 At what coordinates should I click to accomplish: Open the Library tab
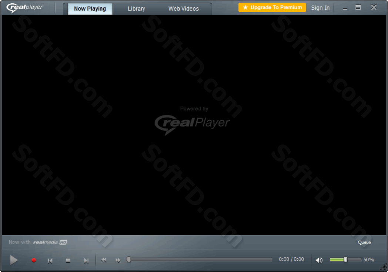(136, 8)
